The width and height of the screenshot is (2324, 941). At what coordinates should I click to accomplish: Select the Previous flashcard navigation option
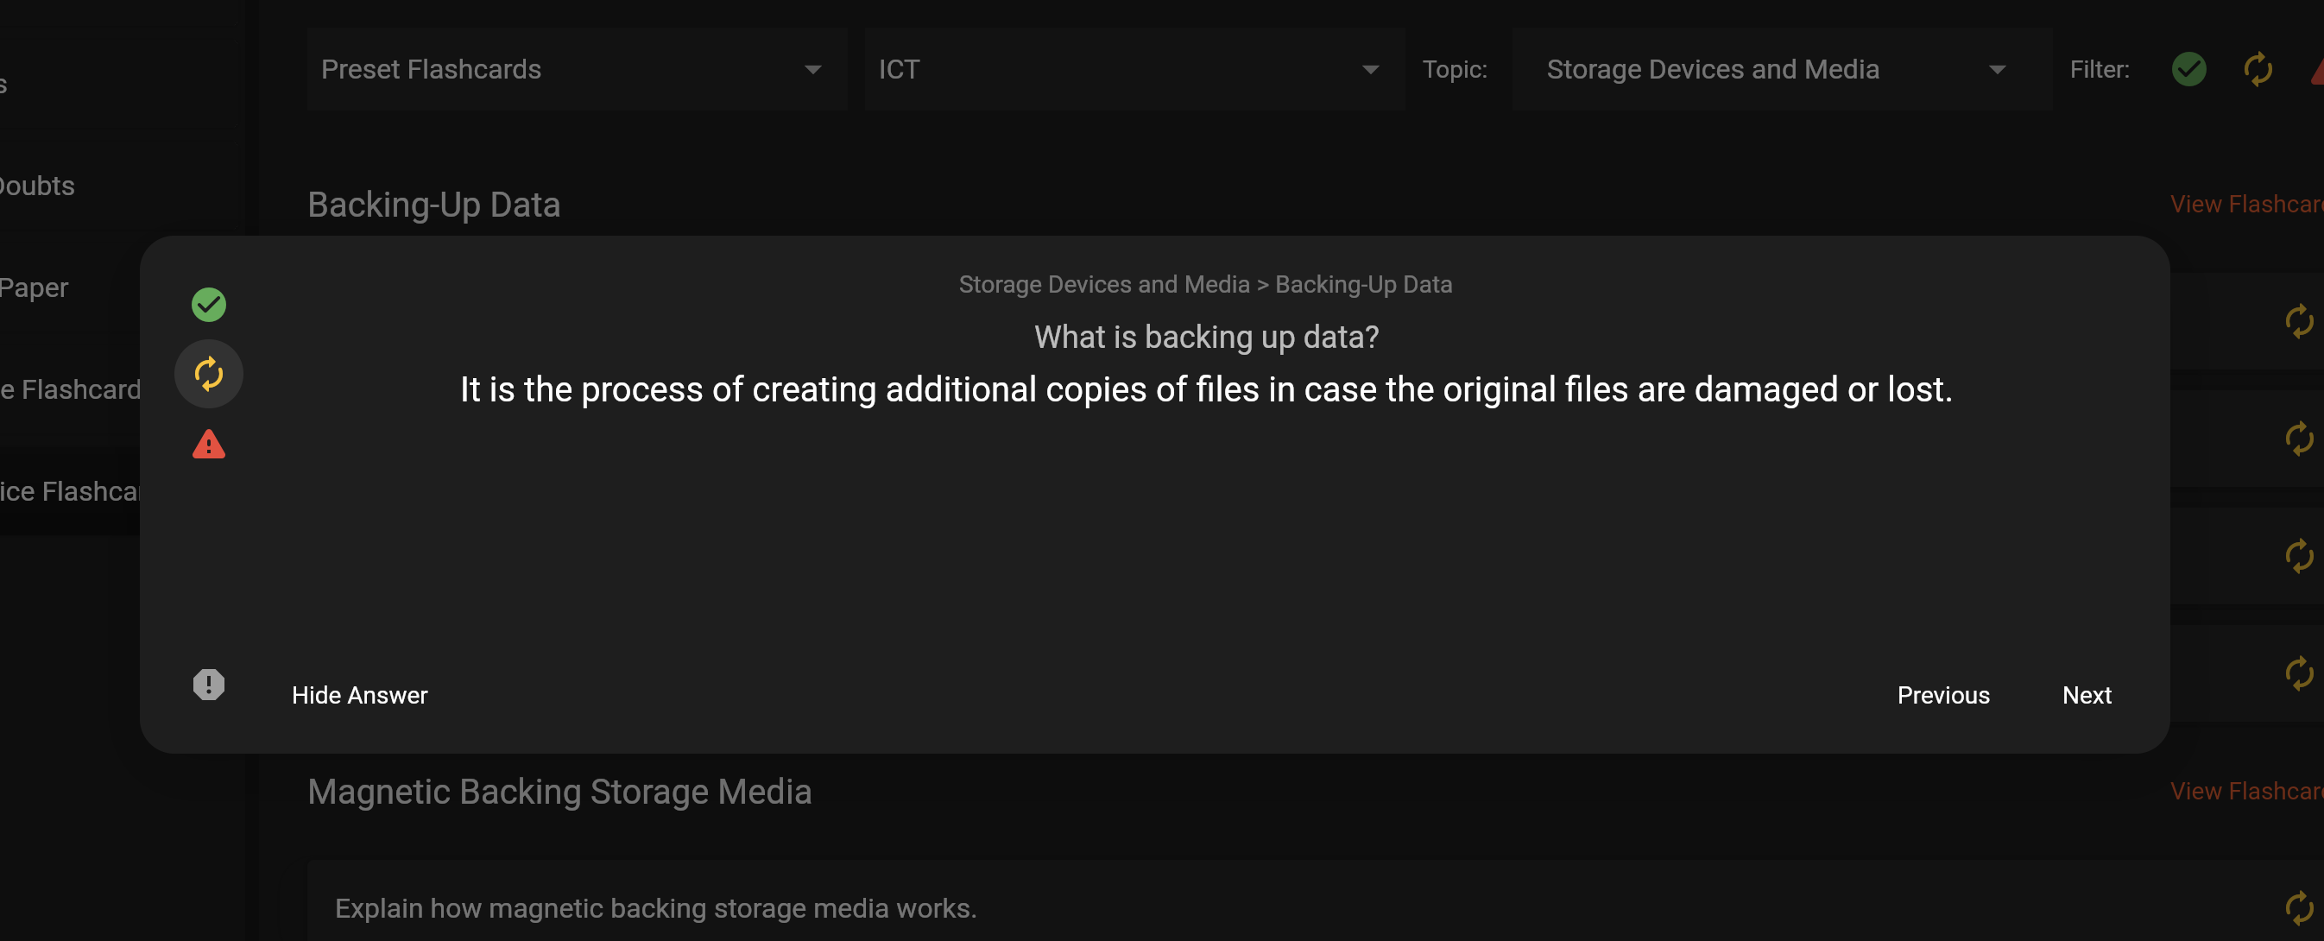pos(1942,695)
